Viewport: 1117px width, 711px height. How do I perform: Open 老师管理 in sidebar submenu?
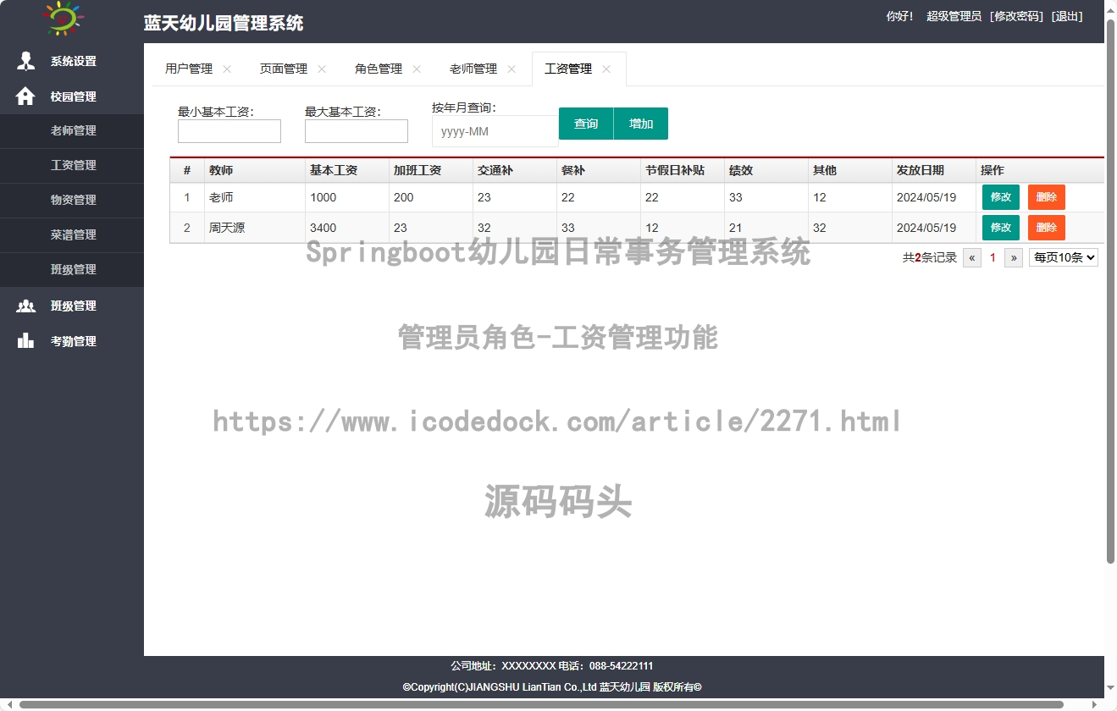point(73,130)
